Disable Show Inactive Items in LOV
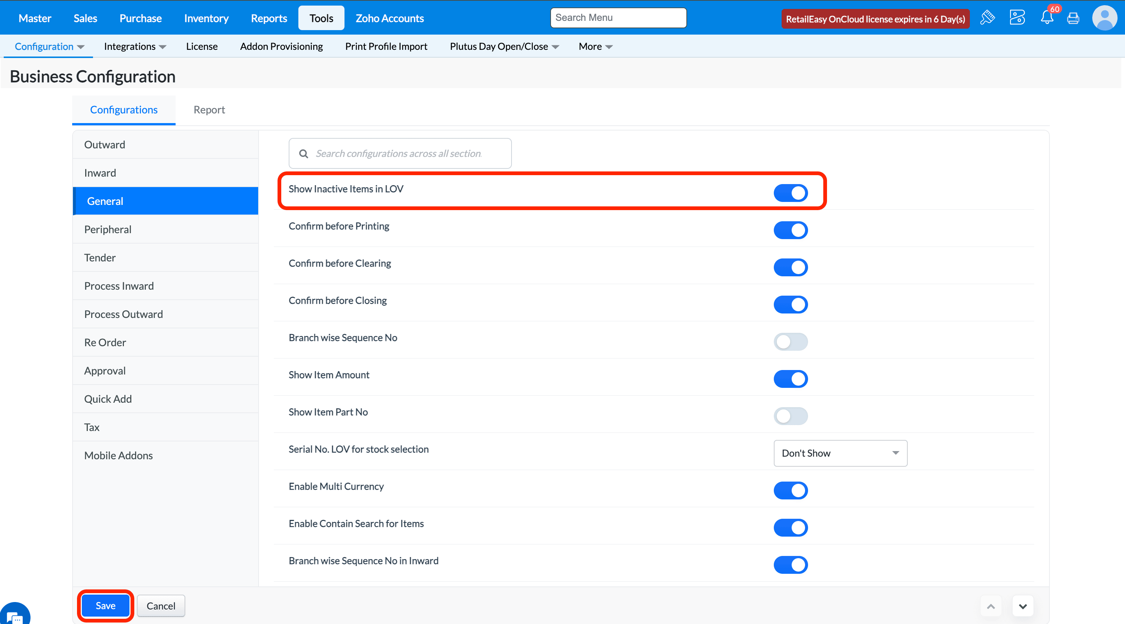Screen dimensions: 1125x624 [791, 193]
